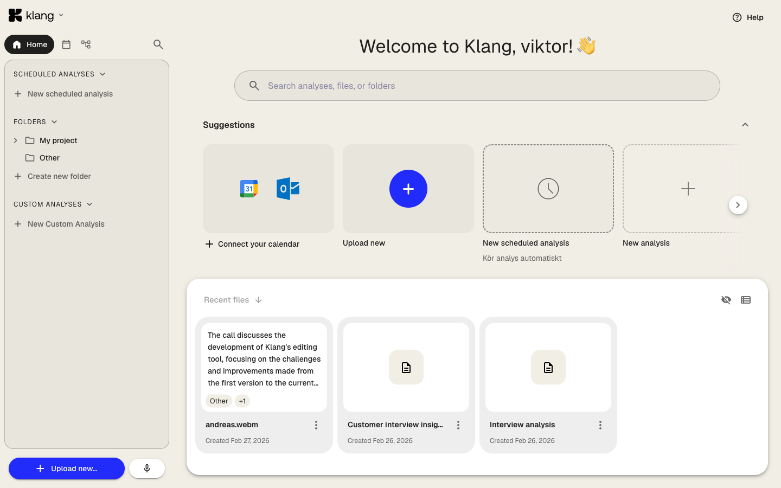Click the "New scheduled analysis" card label
The image size is (781, 488).
[x=526, y=243]
